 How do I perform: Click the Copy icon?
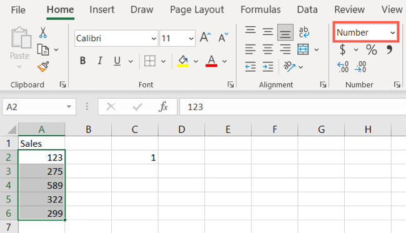(43, 49)
